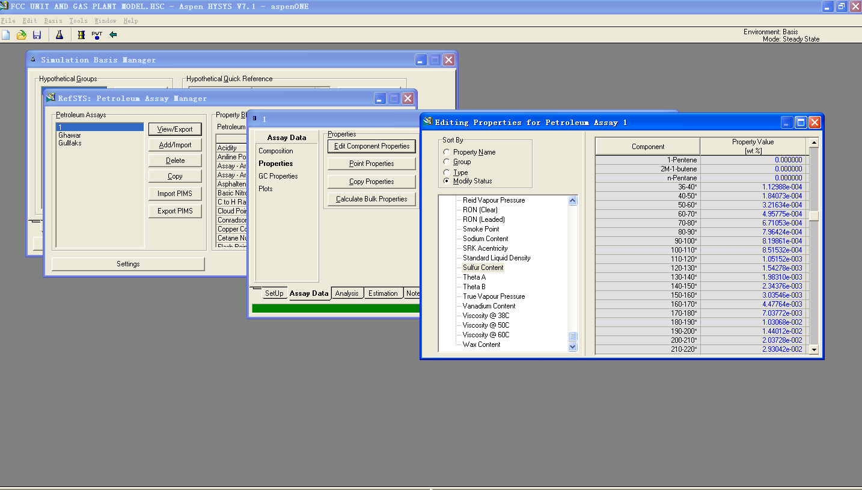Select the Modify Status sort option
This screenshot has width=862, height=490.
pos(446,181)
